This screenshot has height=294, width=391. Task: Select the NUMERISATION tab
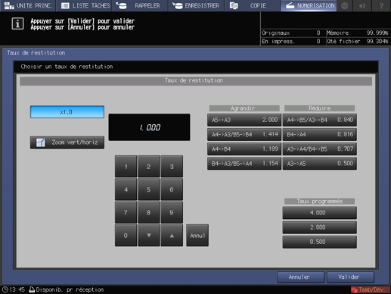(309, 5)
